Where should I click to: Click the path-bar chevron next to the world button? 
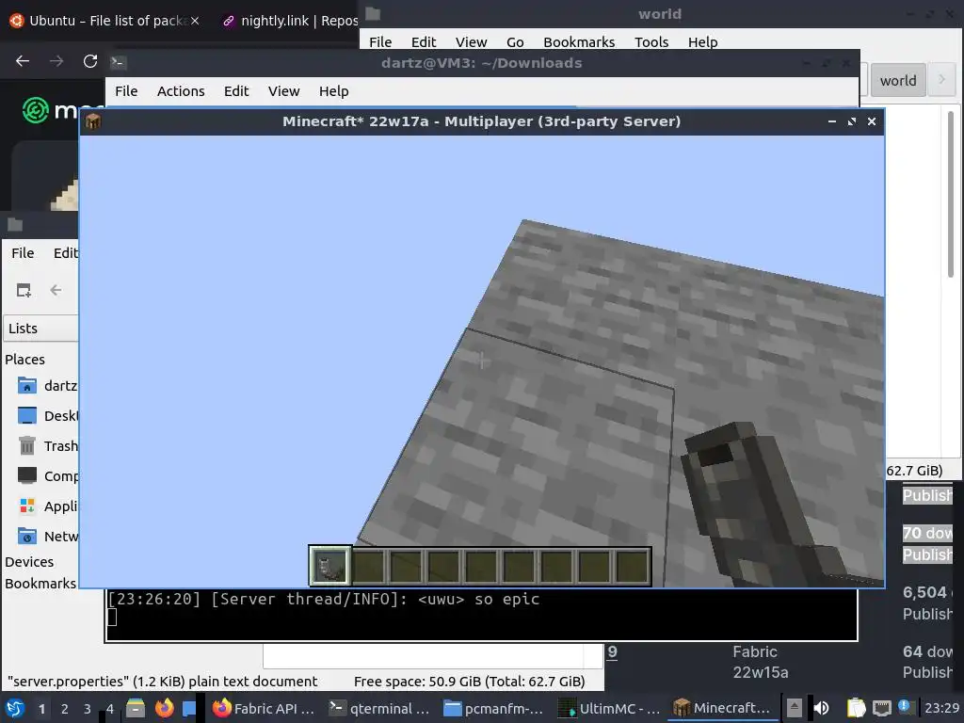tap(941, 79)
